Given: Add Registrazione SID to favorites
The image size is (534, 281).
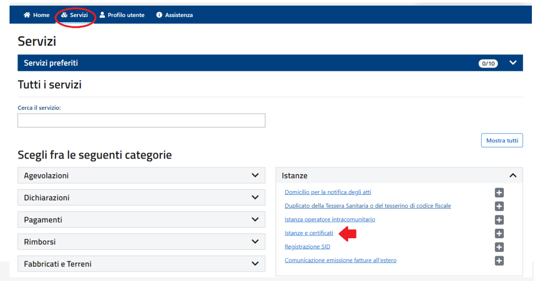Looking at the screenshot, I should point(499,247).
